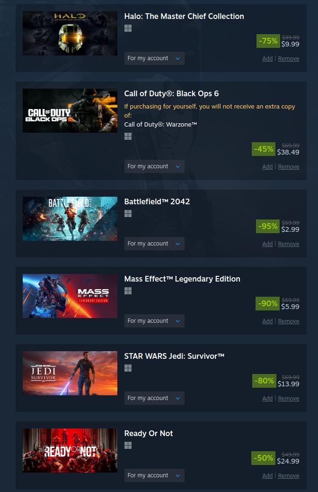Click Add link for Mass Effect
Image resolution: width=318 pixels, height=492 pixels.
tap(267, 321)
